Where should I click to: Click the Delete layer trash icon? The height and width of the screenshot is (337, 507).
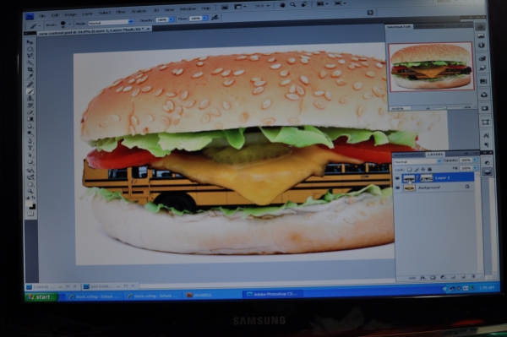pos(473,276)
